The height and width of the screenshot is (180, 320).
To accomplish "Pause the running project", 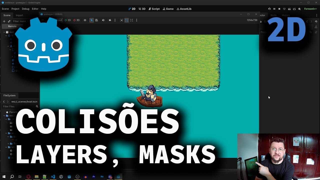I will [274, 9].
